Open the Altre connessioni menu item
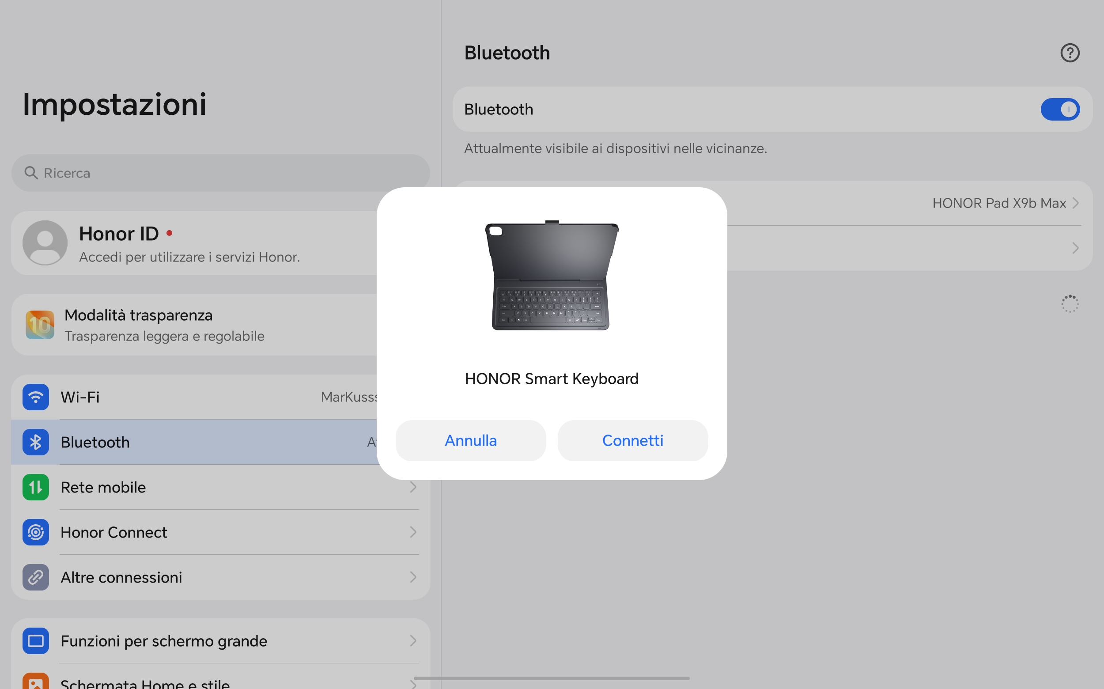 (x=220, y=577)
